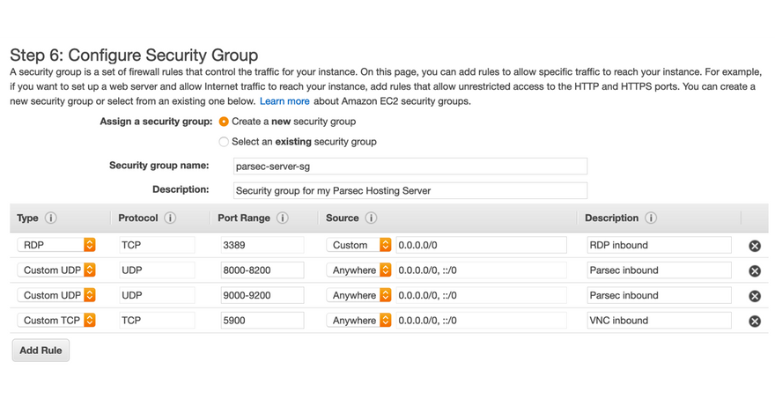This screenshot has width=775, height=407.
Task: Click info icon beside Protocol header
Action: pos(170,218)
